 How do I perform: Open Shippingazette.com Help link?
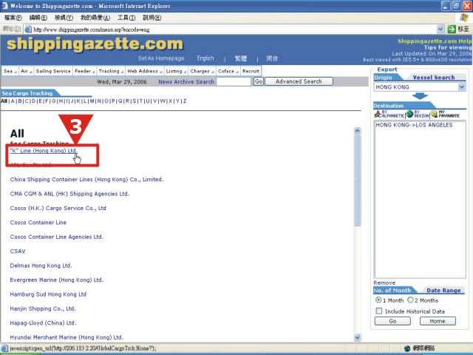tap(435, 41)
